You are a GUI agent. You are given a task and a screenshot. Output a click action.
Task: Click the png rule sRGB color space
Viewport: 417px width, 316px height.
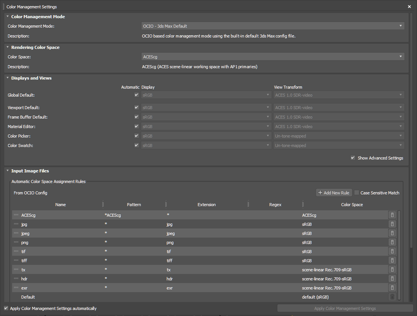(307, 242)
